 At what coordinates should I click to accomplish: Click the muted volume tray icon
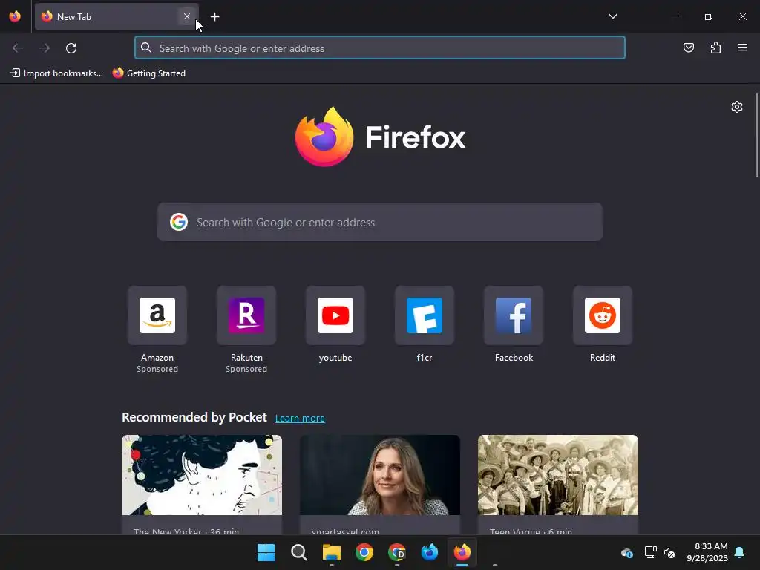669,552
